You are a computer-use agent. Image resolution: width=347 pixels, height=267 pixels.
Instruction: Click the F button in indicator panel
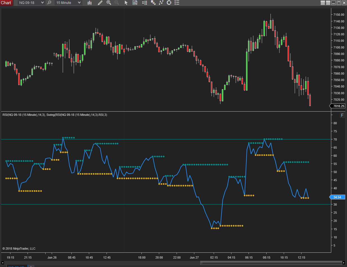pos(342,115)
